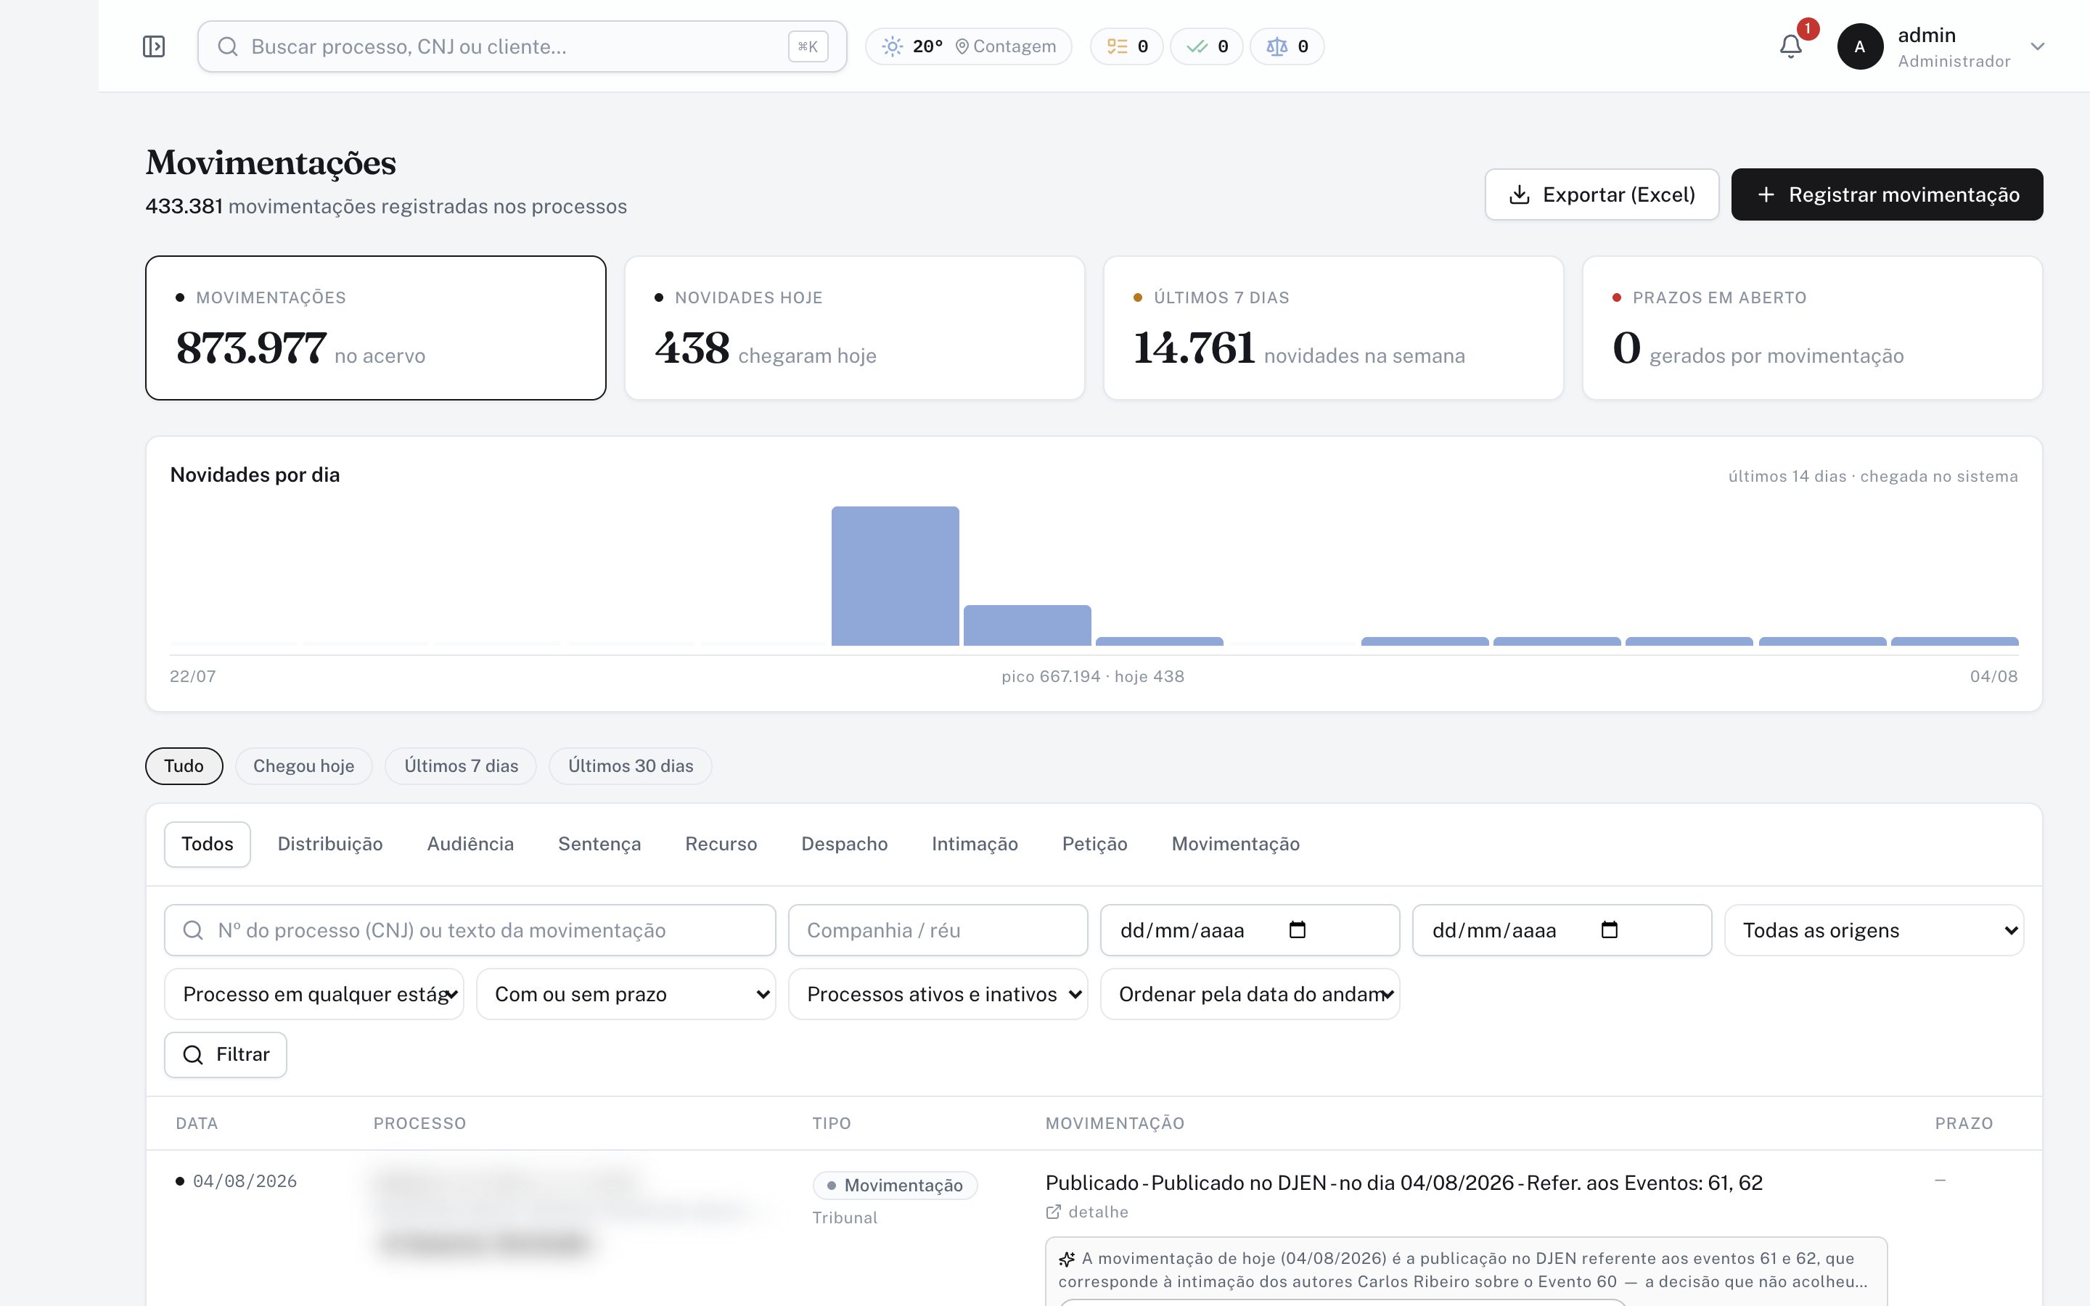Viewport: 2090px width, 1306px height.
Task: Open the Com ou sem prazo dropdown
Action: (626, 994)
